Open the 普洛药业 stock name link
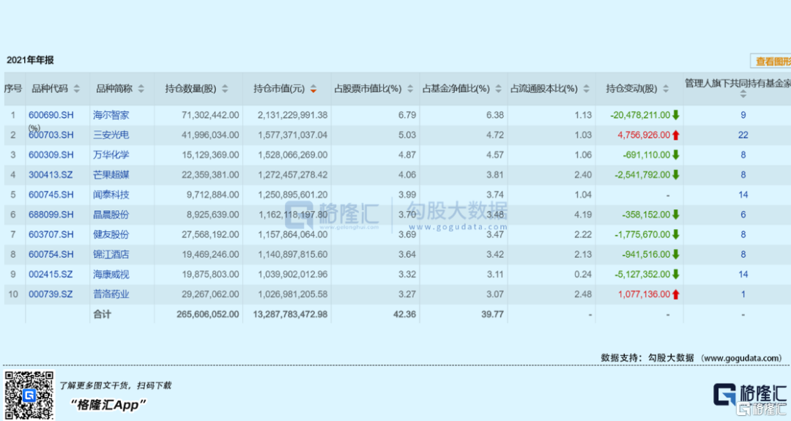This screenshot has height=421, width=791. [111, 294]
